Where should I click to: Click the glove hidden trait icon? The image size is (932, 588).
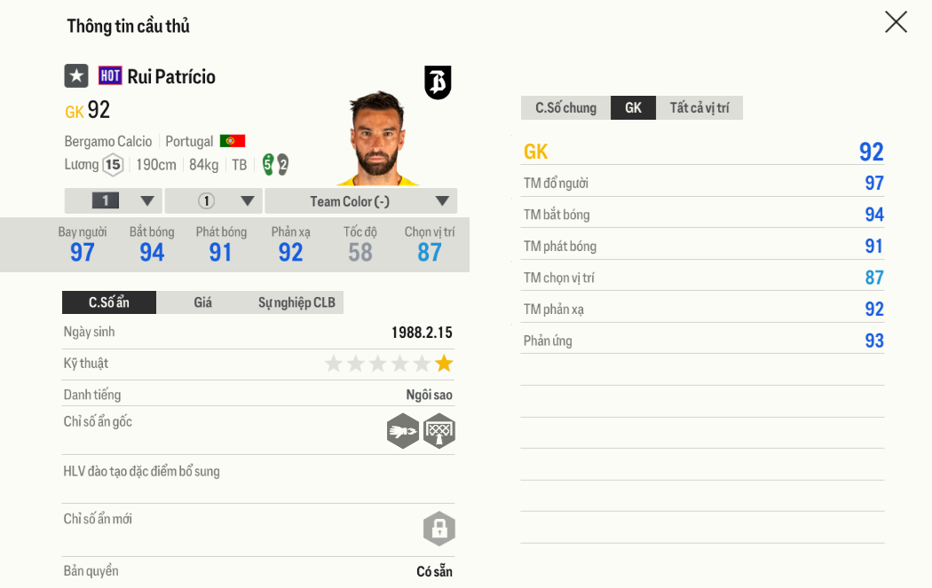[403, 431]
